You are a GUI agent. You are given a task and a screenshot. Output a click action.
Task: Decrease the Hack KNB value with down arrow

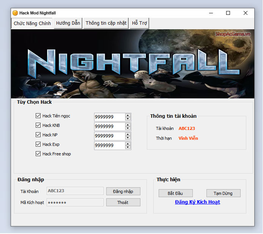128,128
